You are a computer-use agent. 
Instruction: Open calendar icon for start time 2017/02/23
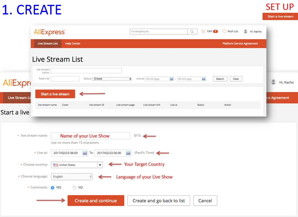[x=85, y=153]
